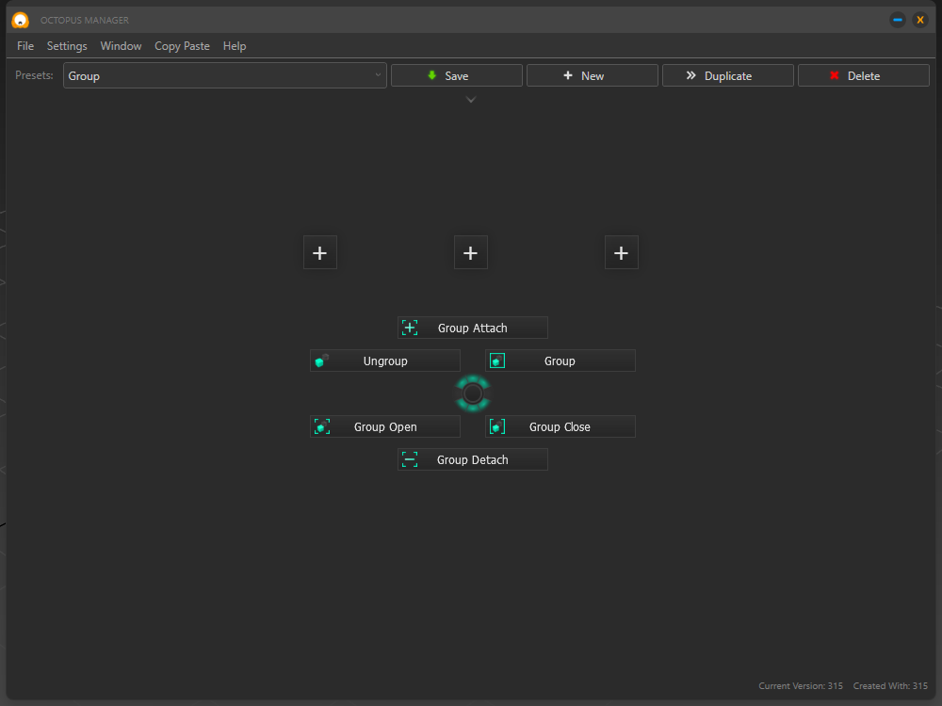Open the Window menu
942x706 pixels.
(x=121, y=46)
